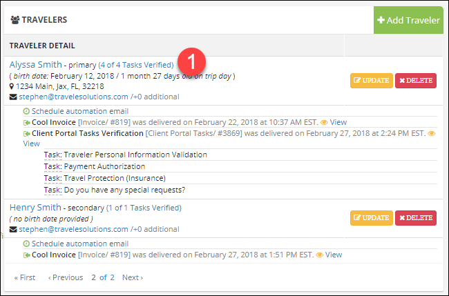Click clock icon by Henry's Schedule automation email
This screenshot has width=449, height=296.
point(26,244)
